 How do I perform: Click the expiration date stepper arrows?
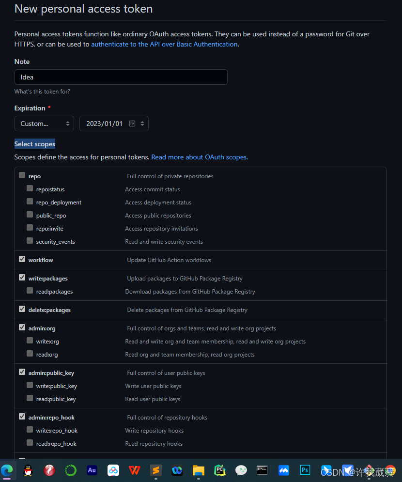click(142, 124)
